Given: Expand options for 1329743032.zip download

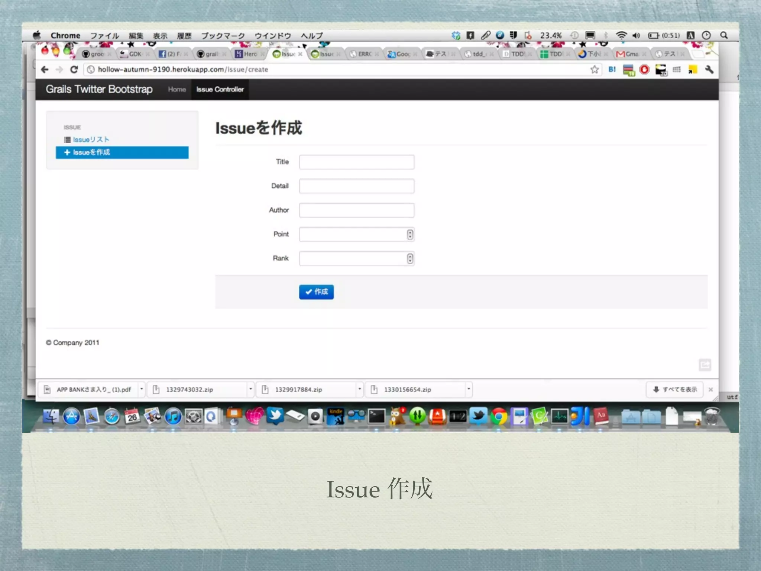Looking at the screenshot, I should pyautogui.click(x=251, y=389).
